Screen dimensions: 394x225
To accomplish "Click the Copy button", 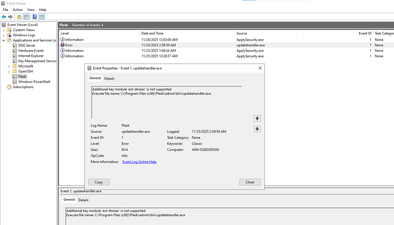I will pyautogui.click(x=99, y=182).
